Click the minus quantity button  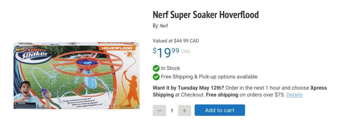[x=159, y=110]
